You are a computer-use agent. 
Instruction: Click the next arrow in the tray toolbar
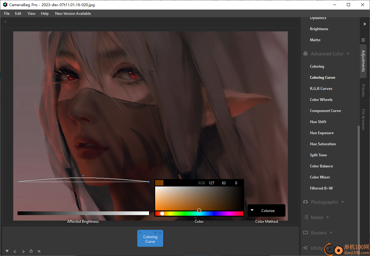click(x=23, y=251)
